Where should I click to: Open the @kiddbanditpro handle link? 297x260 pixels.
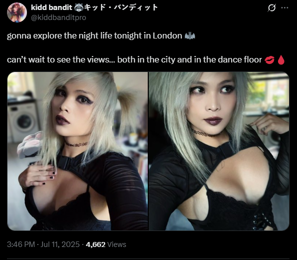[x=58, y=17]
